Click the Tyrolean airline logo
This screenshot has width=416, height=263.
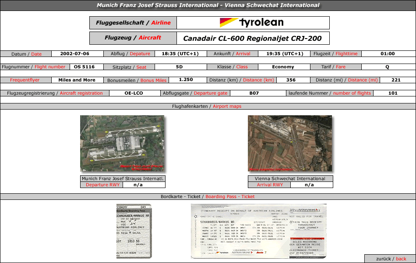pyautogui.click(x=252, y=23)
